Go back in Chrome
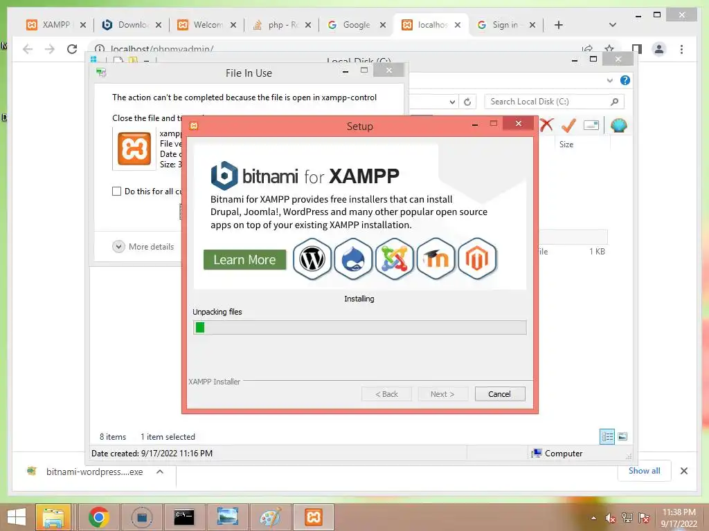The width and height of the screenshot is (709, 531). [x=28, y=49]
